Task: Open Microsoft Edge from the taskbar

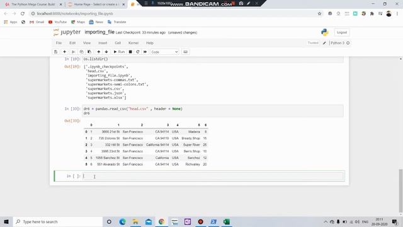Action: click(122, 221)
